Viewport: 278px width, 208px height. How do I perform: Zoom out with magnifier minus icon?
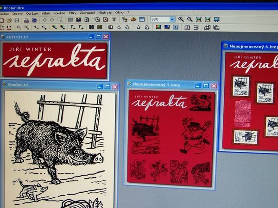click(189, 19)
